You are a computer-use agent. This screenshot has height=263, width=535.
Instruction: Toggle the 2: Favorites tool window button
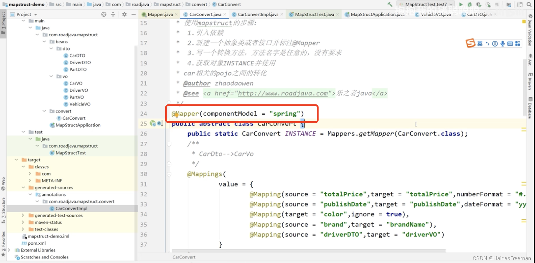(3, 244)
